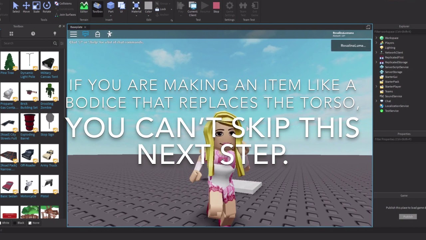Switch Toolbox to Marketplace grid tab

[x=11, y=34]
